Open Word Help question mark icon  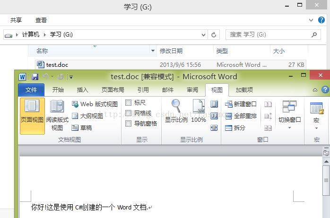pos(325,90)
